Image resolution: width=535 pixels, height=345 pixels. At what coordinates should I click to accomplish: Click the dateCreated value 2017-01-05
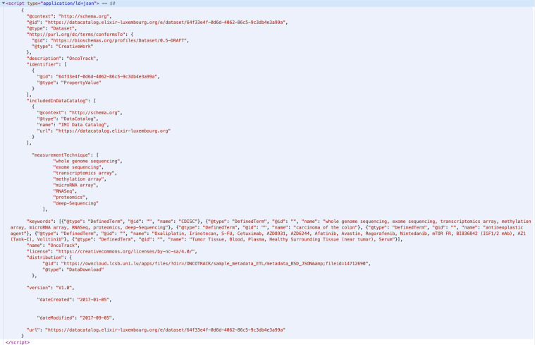click(94, 300)
